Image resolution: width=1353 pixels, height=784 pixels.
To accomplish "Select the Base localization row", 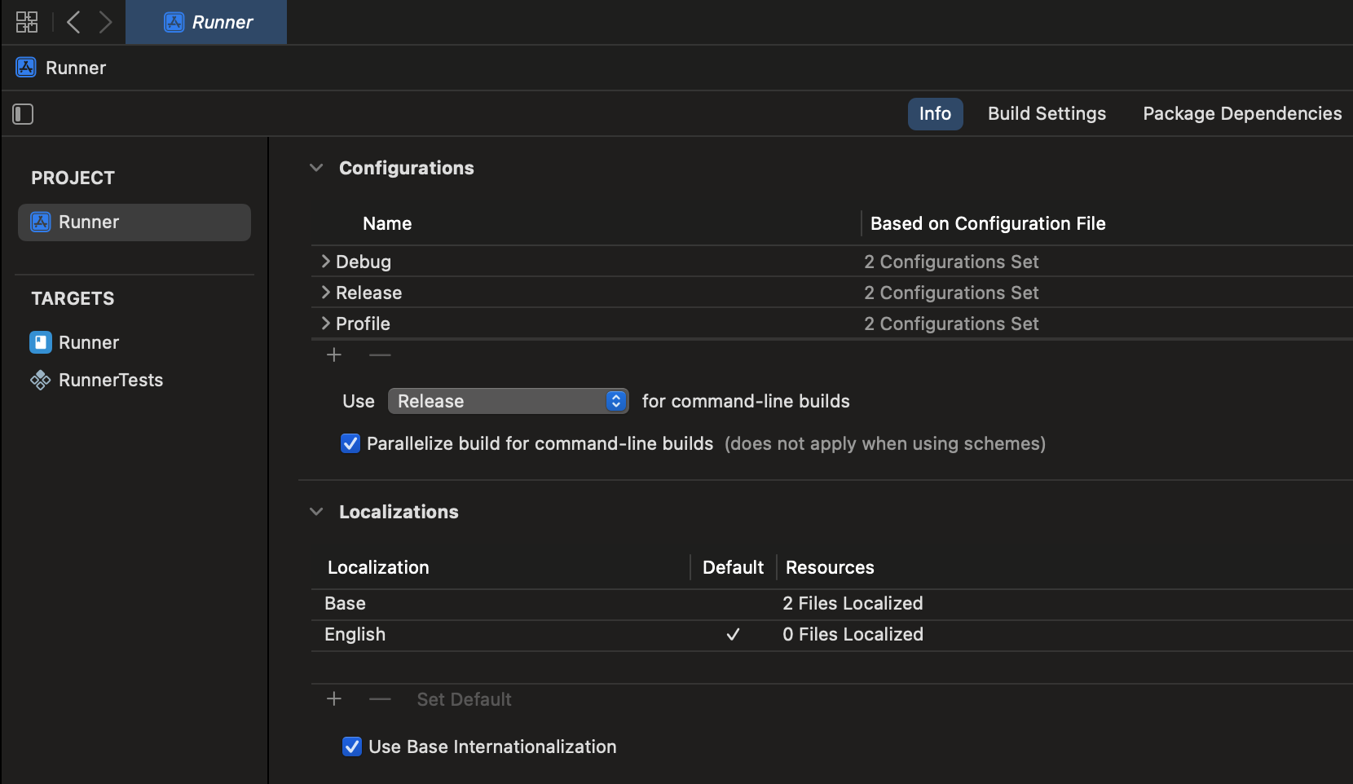I will pyautogui.click(x=832, y=604).
